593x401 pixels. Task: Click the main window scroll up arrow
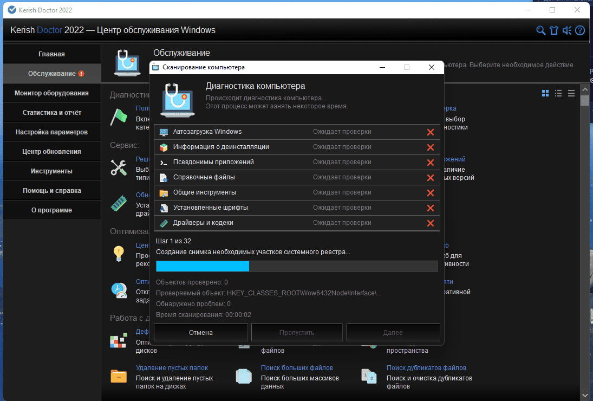[585, 89]
